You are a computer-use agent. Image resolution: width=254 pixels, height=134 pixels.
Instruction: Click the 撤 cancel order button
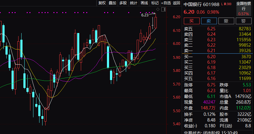[x=226, y=21]
